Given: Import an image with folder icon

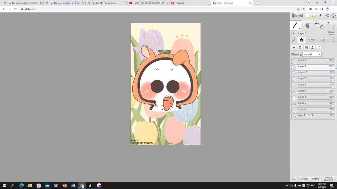Looking at the screenshot, I should 314,16.
